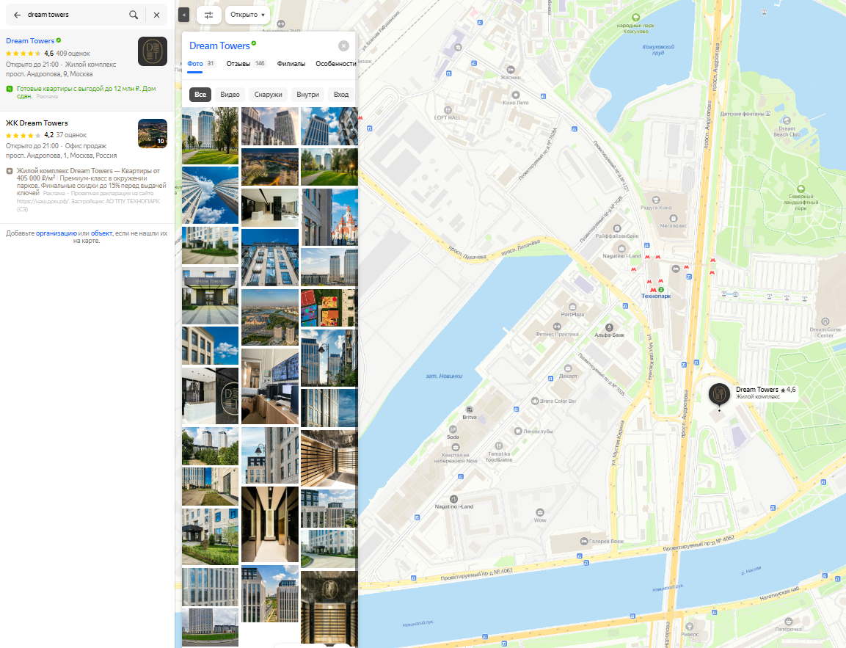Click the magnifier search icon
Image resolution: width=846 pixels, height=648 pixels.
click(133, 15)
